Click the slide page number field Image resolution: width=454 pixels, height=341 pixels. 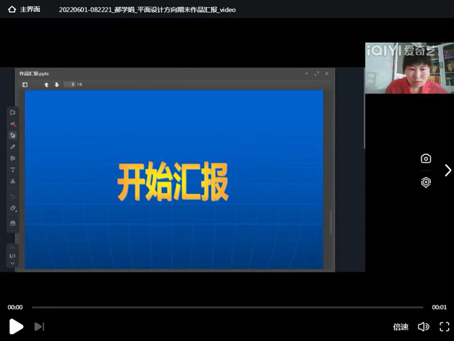tap(71, 84)
